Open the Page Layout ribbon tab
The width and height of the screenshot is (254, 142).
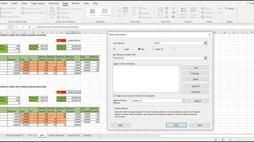(38, 3)
